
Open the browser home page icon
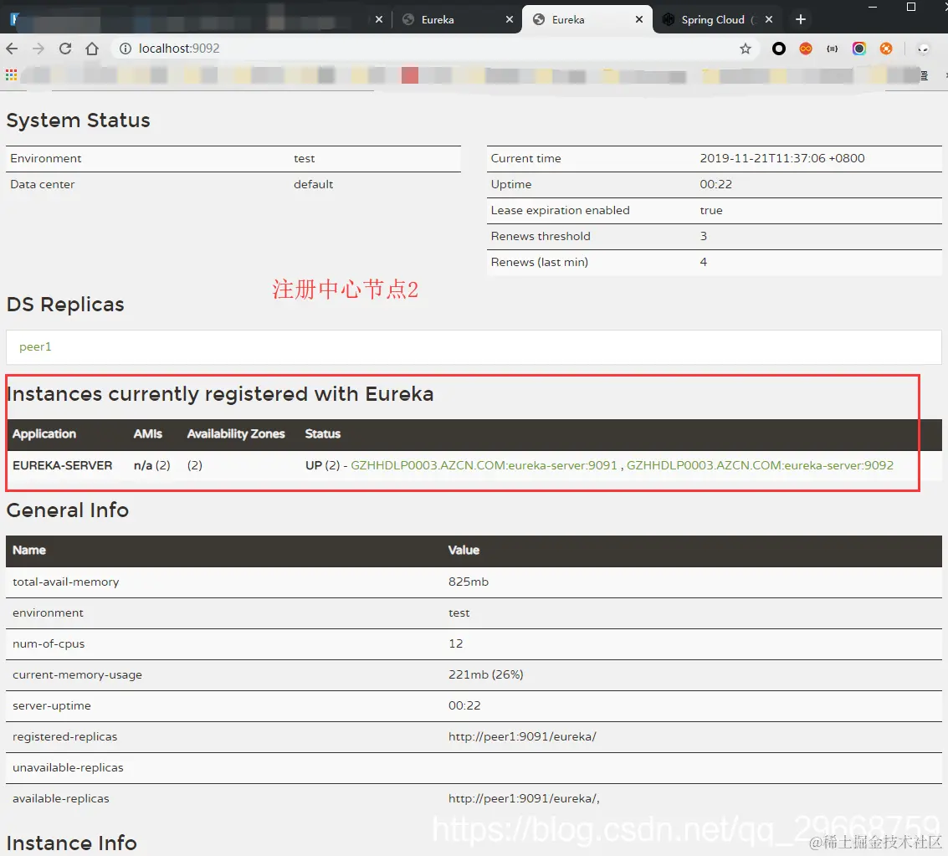point(92,49)
